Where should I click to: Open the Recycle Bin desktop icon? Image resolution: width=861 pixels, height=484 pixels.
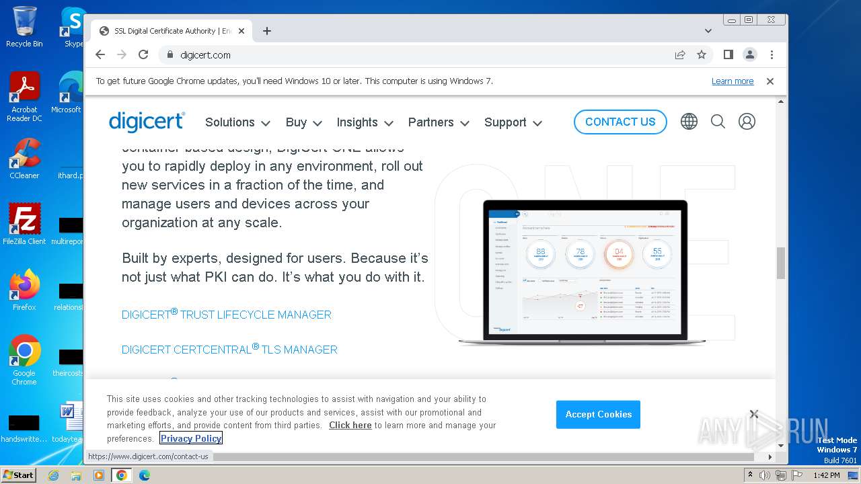[x=24, y=27]
